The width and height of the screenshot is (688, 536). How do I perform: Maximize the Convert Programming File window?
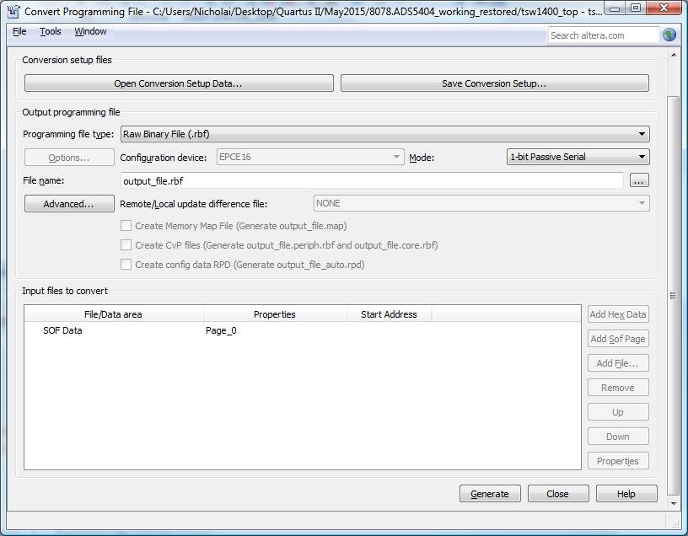pyautogui.click(x=636, y=8)
